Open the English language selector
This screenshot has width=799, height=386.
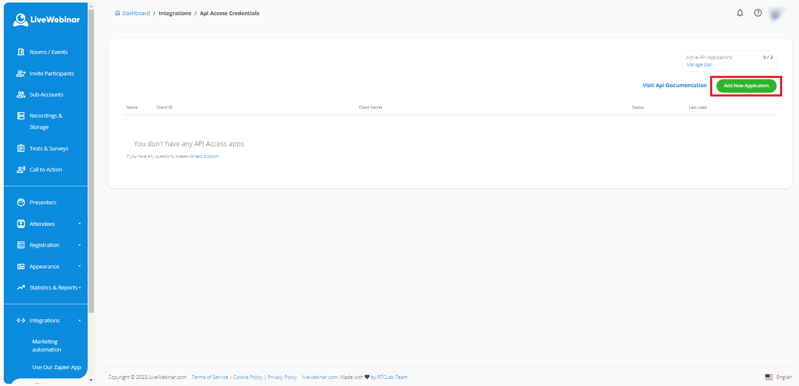pos(779,377)
